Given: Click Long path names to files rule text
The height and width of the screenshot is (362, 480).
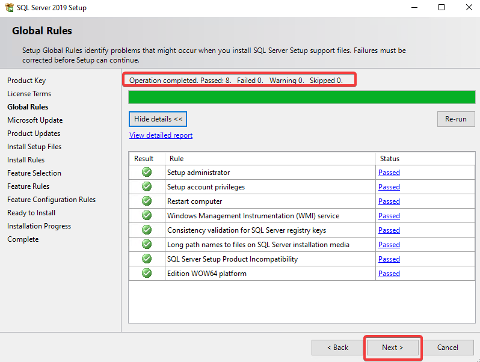Looking at the screenshot, I should pos(258,245).
